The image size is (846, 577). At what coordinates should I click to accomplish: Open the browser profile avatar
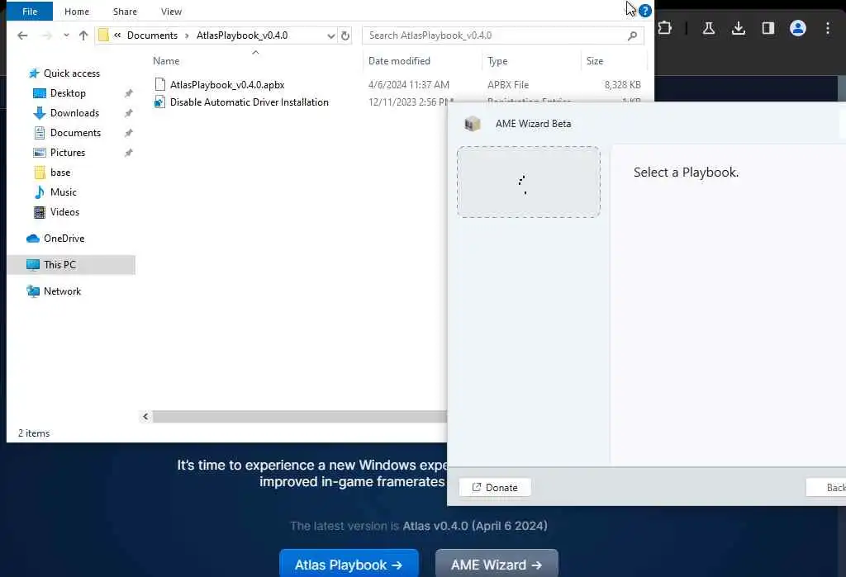point(798,28)
